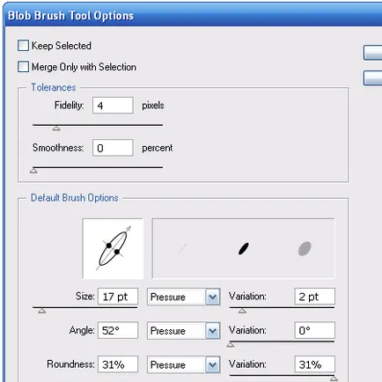Click the gray round brush variation preview
This screenshot has width=382, height=382.
tap(305, 248)
